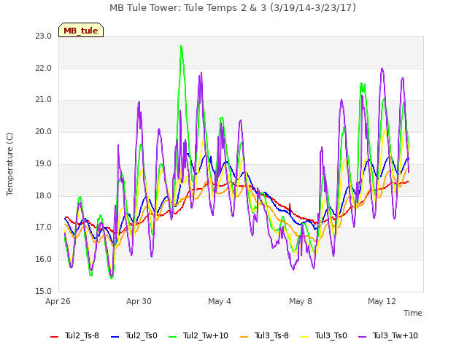Select the Tul2_Tw+10 legend label
Screen dimensions: 467x350
[206, 335]
